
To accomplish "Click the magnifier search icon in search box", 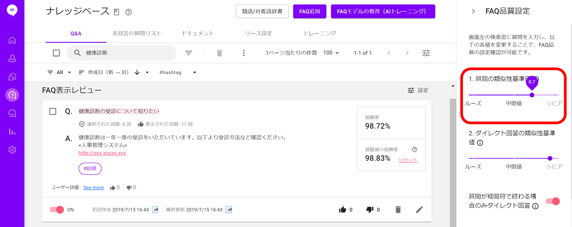I will pyautogui.click(x=77, y=53).
